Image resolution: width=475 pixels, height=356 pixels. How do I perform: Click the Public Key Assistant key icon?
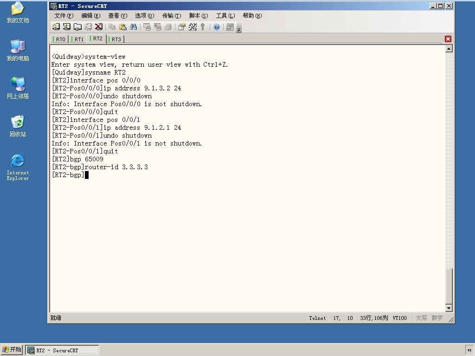tap(203, 27)
